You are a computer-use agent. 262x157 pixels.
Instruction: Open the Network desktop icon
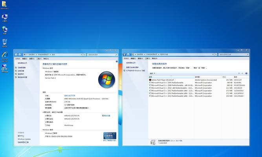pyautogui.click(x=4, y=29)
